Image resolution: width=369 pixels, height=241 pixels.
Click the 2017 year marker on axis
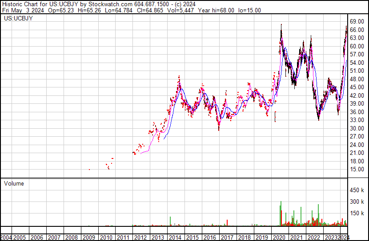(x=227, y=237)
